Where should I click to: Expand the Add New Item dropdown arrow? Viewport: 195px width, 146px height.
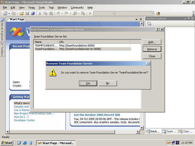pyautogui.click(x=17, y=13)
